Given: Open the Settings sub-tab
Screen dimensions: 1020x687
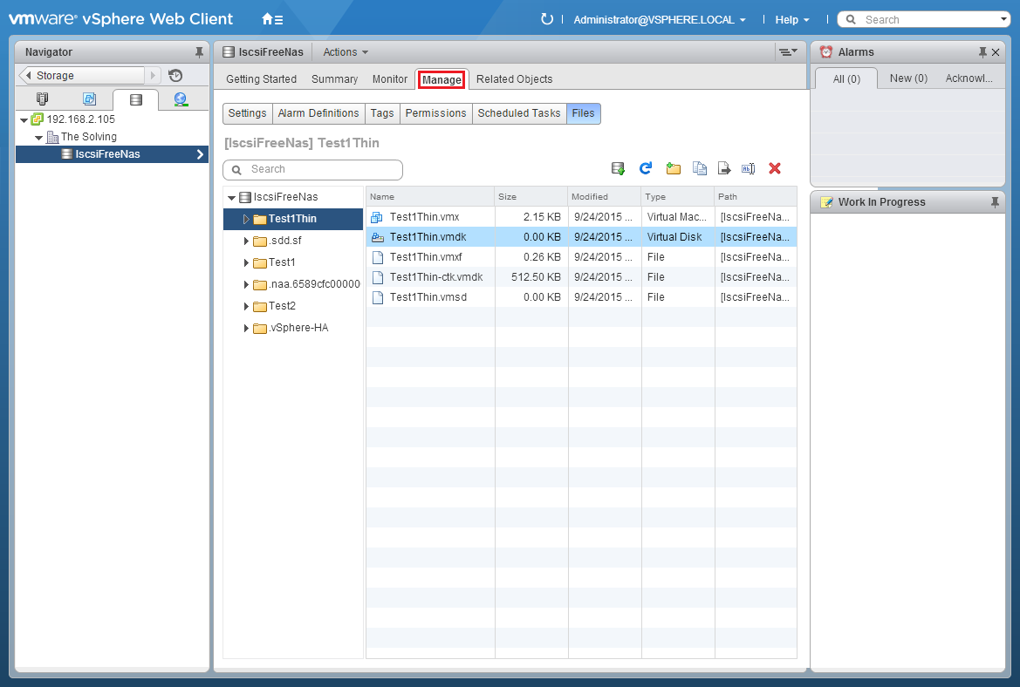Looking at the screenshot, I should pos(247,113).
